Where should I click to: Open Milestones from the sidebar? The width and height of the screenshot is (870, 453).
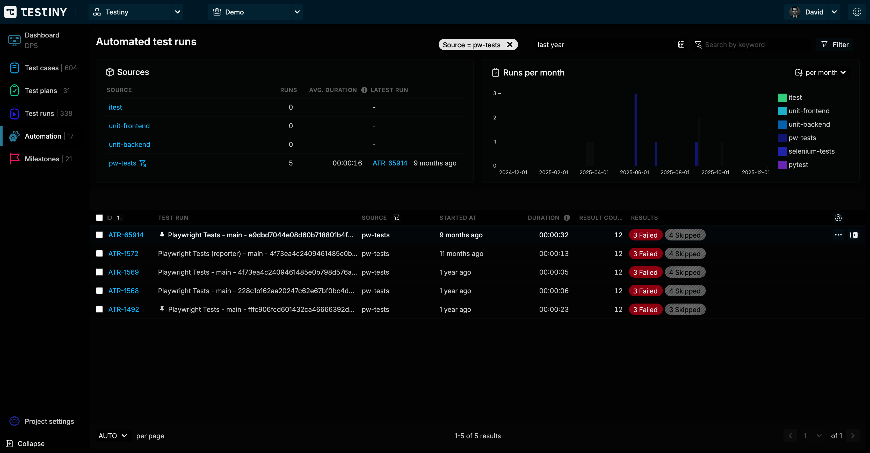pos(42,159)
